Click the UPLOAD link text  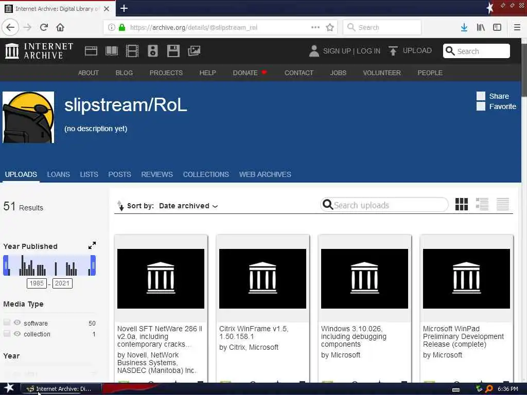point(417,51)
